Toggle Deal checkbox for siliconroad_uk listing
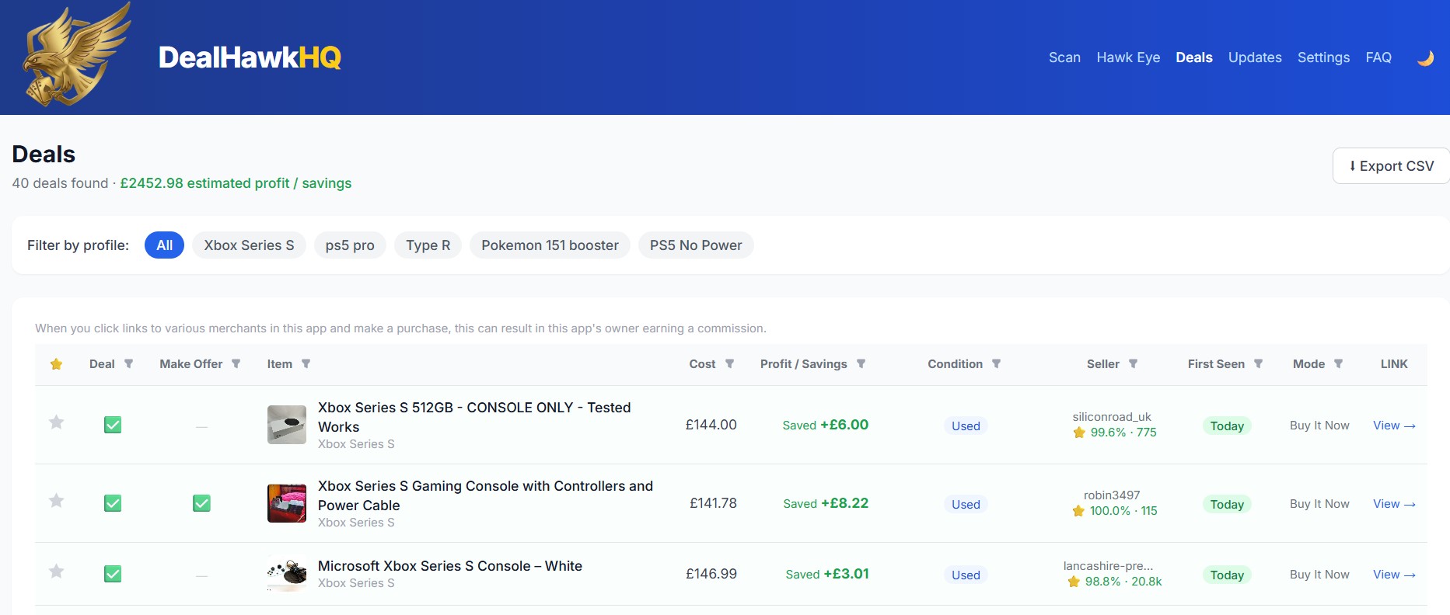Viewport: 1450px width, 615px height. 113,425
